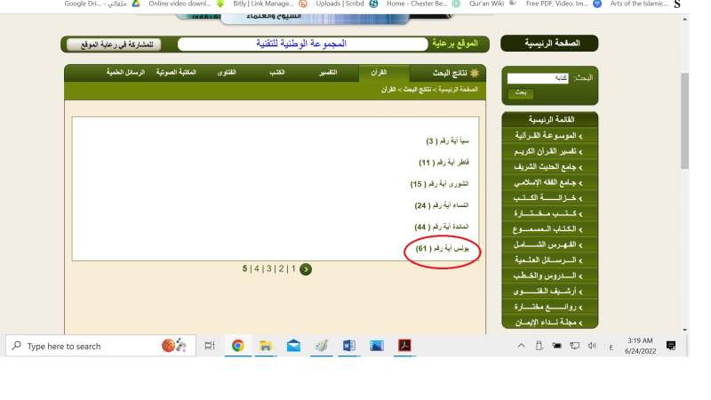
Task: Open the Online video downloader bookmark
Action: click(187, 4)
